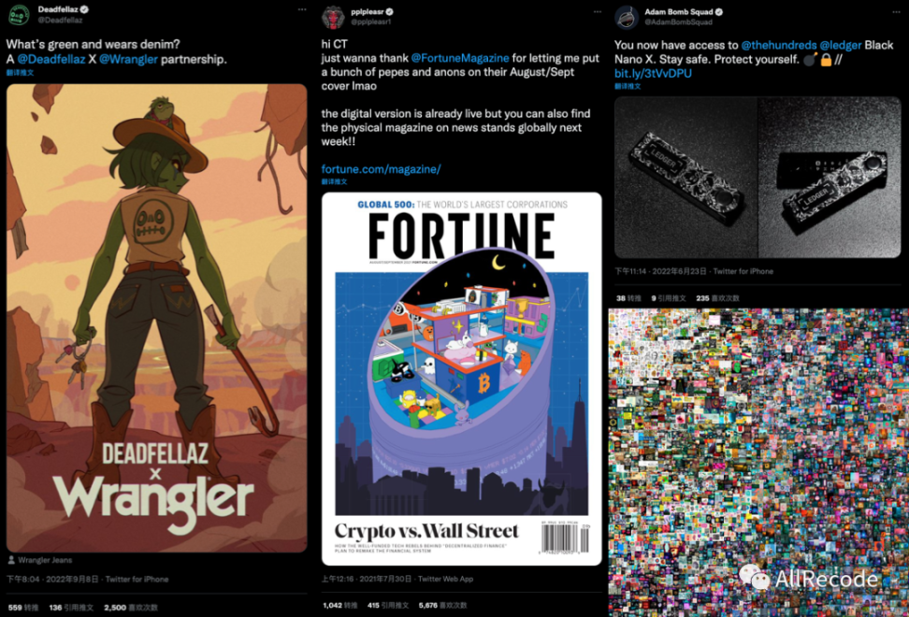Open more options on pplpleasr tweet
The width and height of the screenshot is (909, 617).
pos(597,11)
